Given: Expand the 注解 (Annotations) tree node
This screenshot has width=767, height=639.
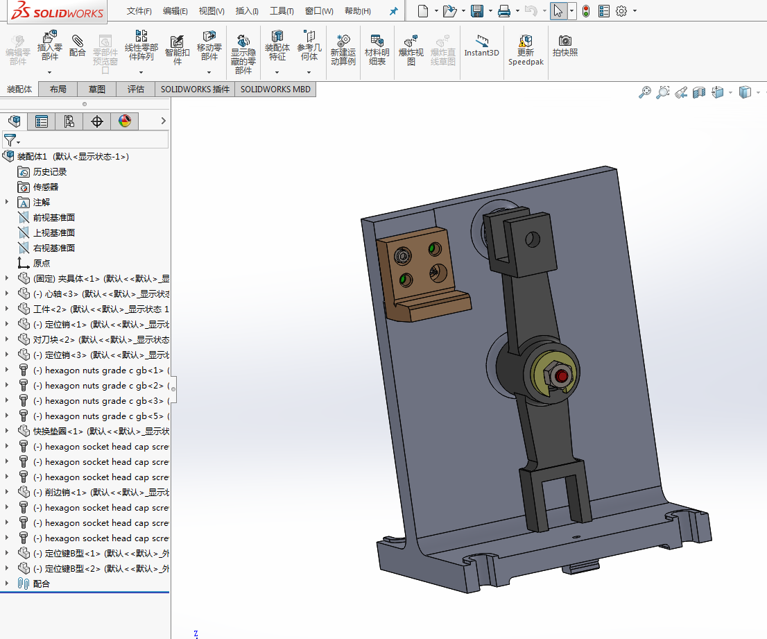Looking at the screenshot, I should pos(7,202).
